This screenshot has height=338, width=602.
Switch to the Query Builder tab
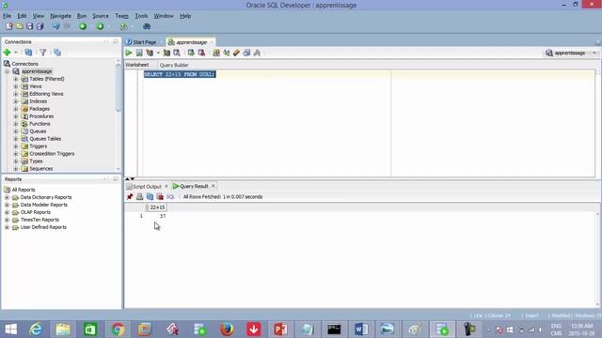tap(174, 65)
